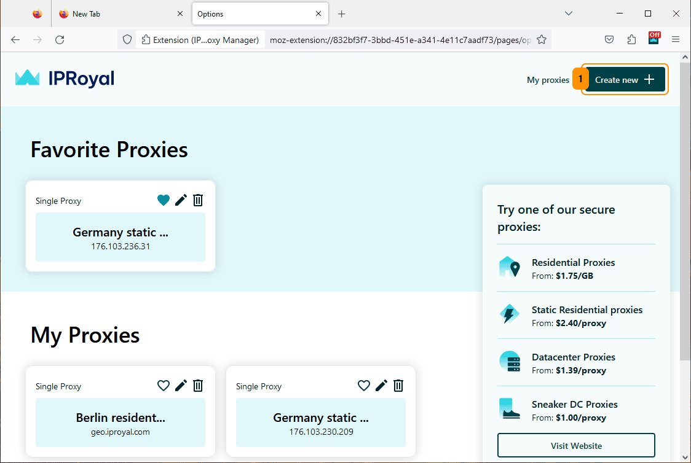Delete the favorite Germany static 176.103.236.31 proxy
691x463 pixels.
click(199, 200)
